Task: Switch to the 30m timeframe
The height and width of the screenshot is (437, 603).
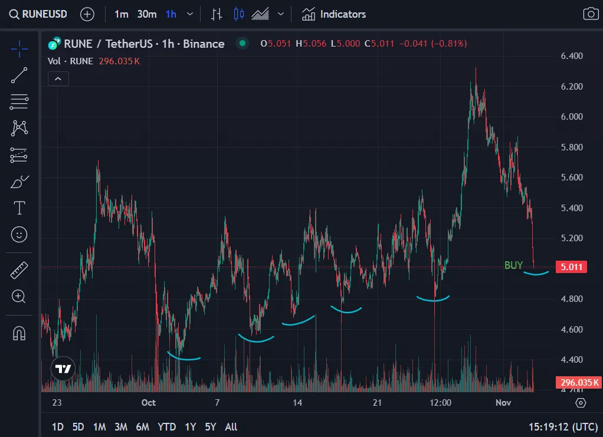Action: pyautogui.click(x=147, y=14)
